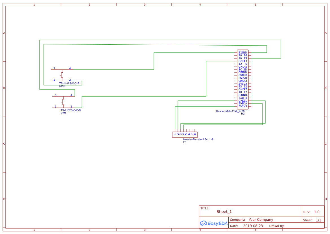Screen dimensions: 330x234
Task: Select the SW2 switch symbol
Action: 62,75
